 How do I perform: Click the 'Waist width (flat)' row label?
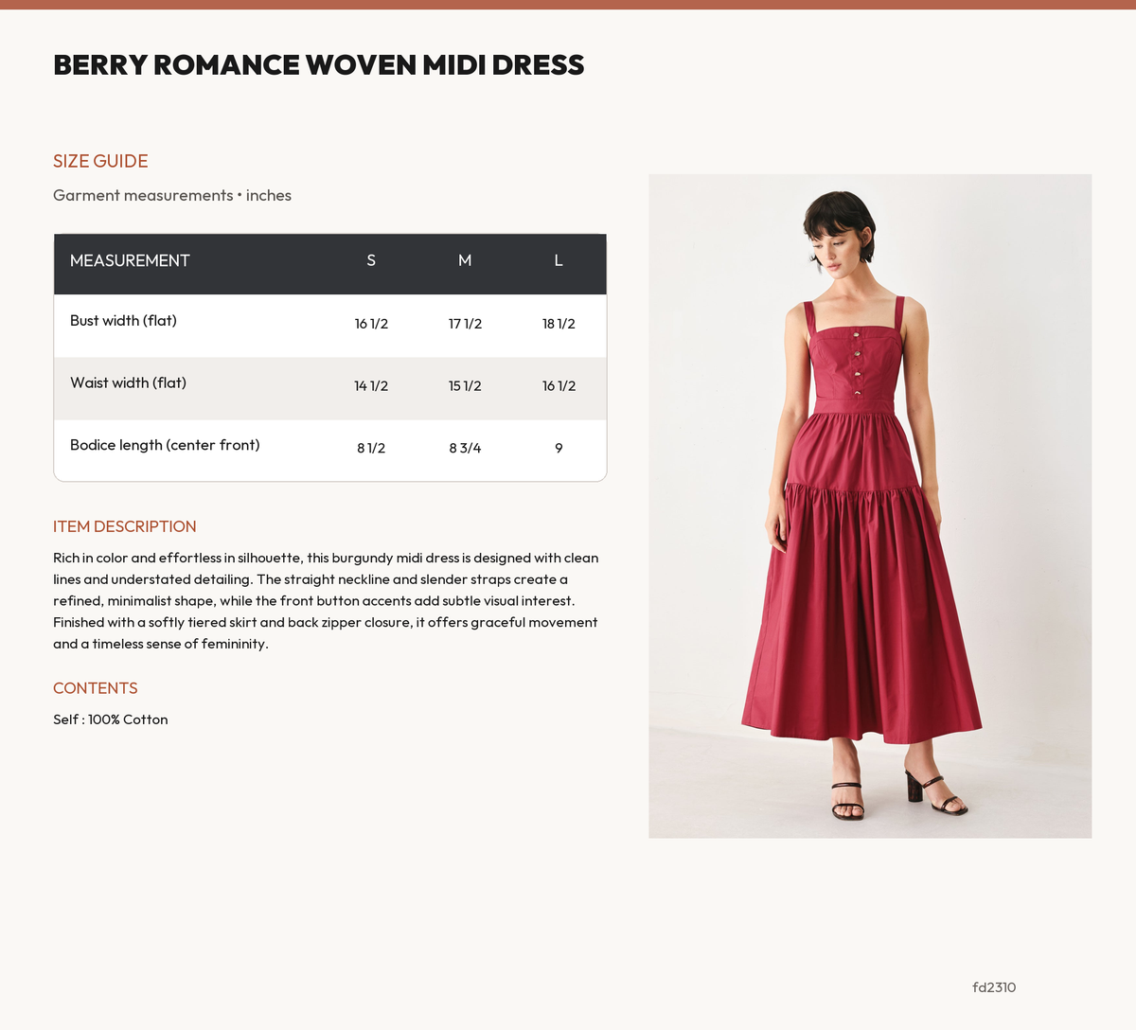128,383
